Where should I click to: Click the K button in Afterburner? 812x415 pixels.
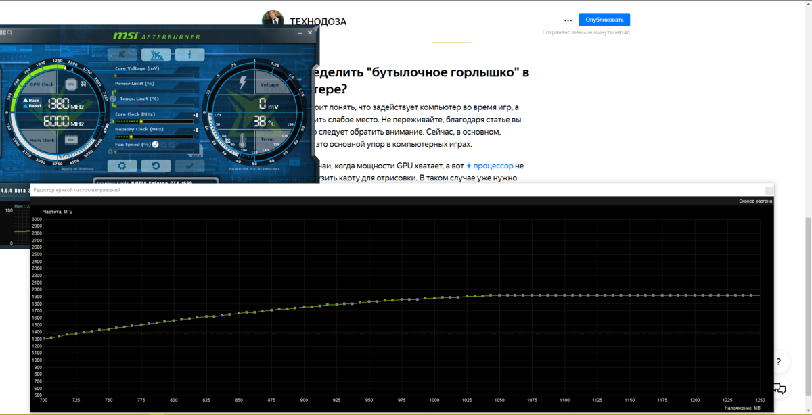[122, 54]
